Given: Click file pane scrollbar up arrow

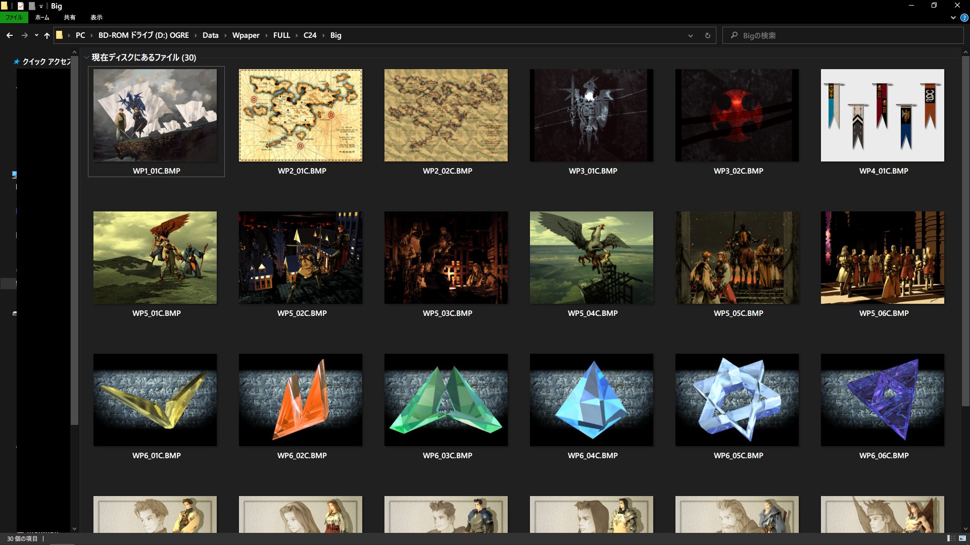Looking at the screenshot, I should [965, 52].
